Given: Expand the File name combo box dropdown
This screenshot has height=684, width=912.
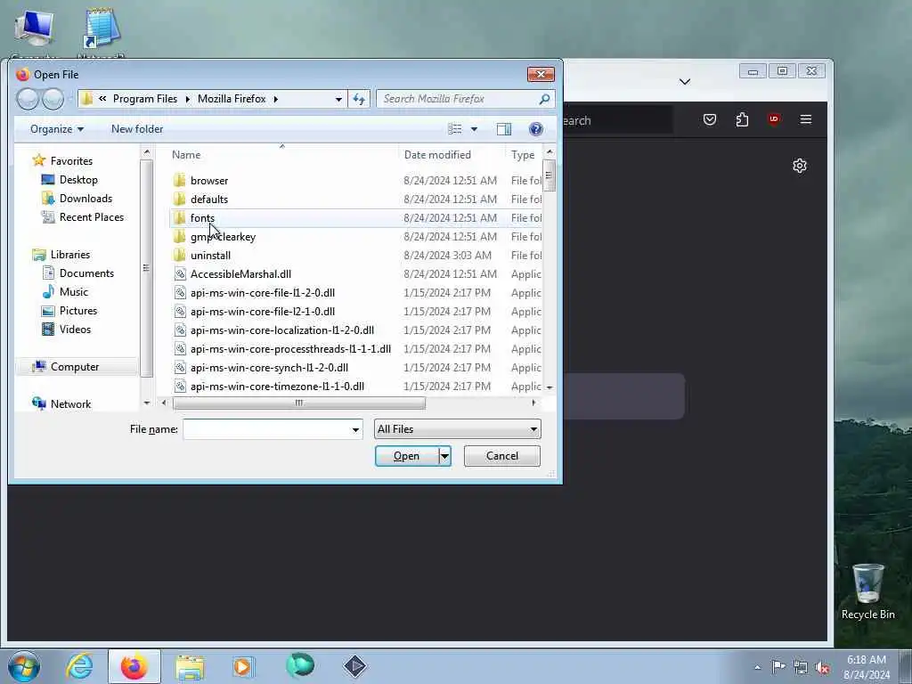Looking at the screenshot, I should coord(354,430).
